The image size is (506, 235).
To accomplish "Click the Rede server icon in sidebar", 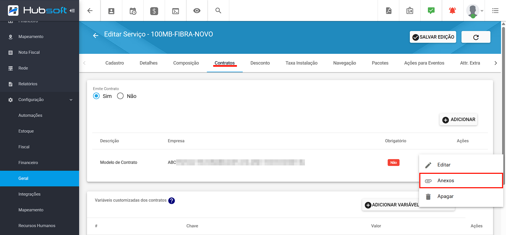I will tap(11, 69).
